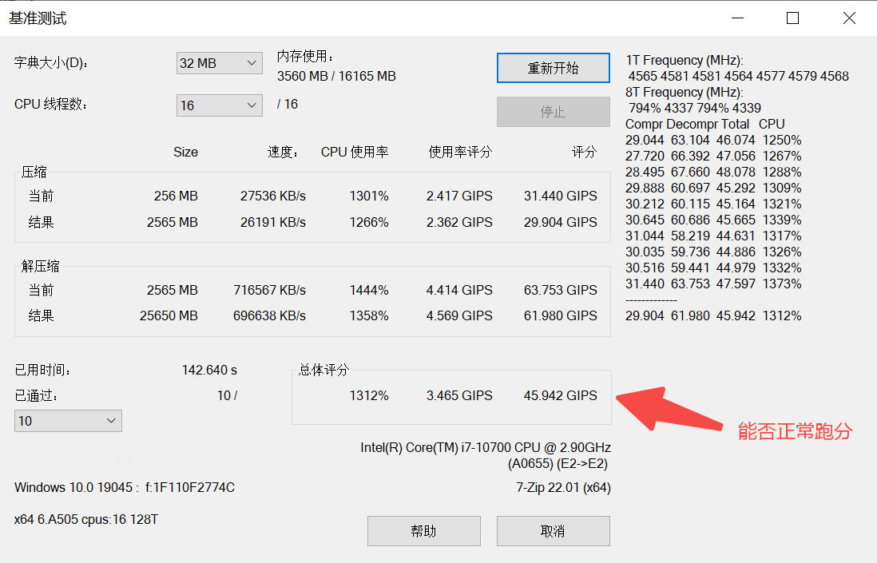Click the compression result speed 26191 KB/s
This screenshot has width=877, height=563.
[273, 223]
